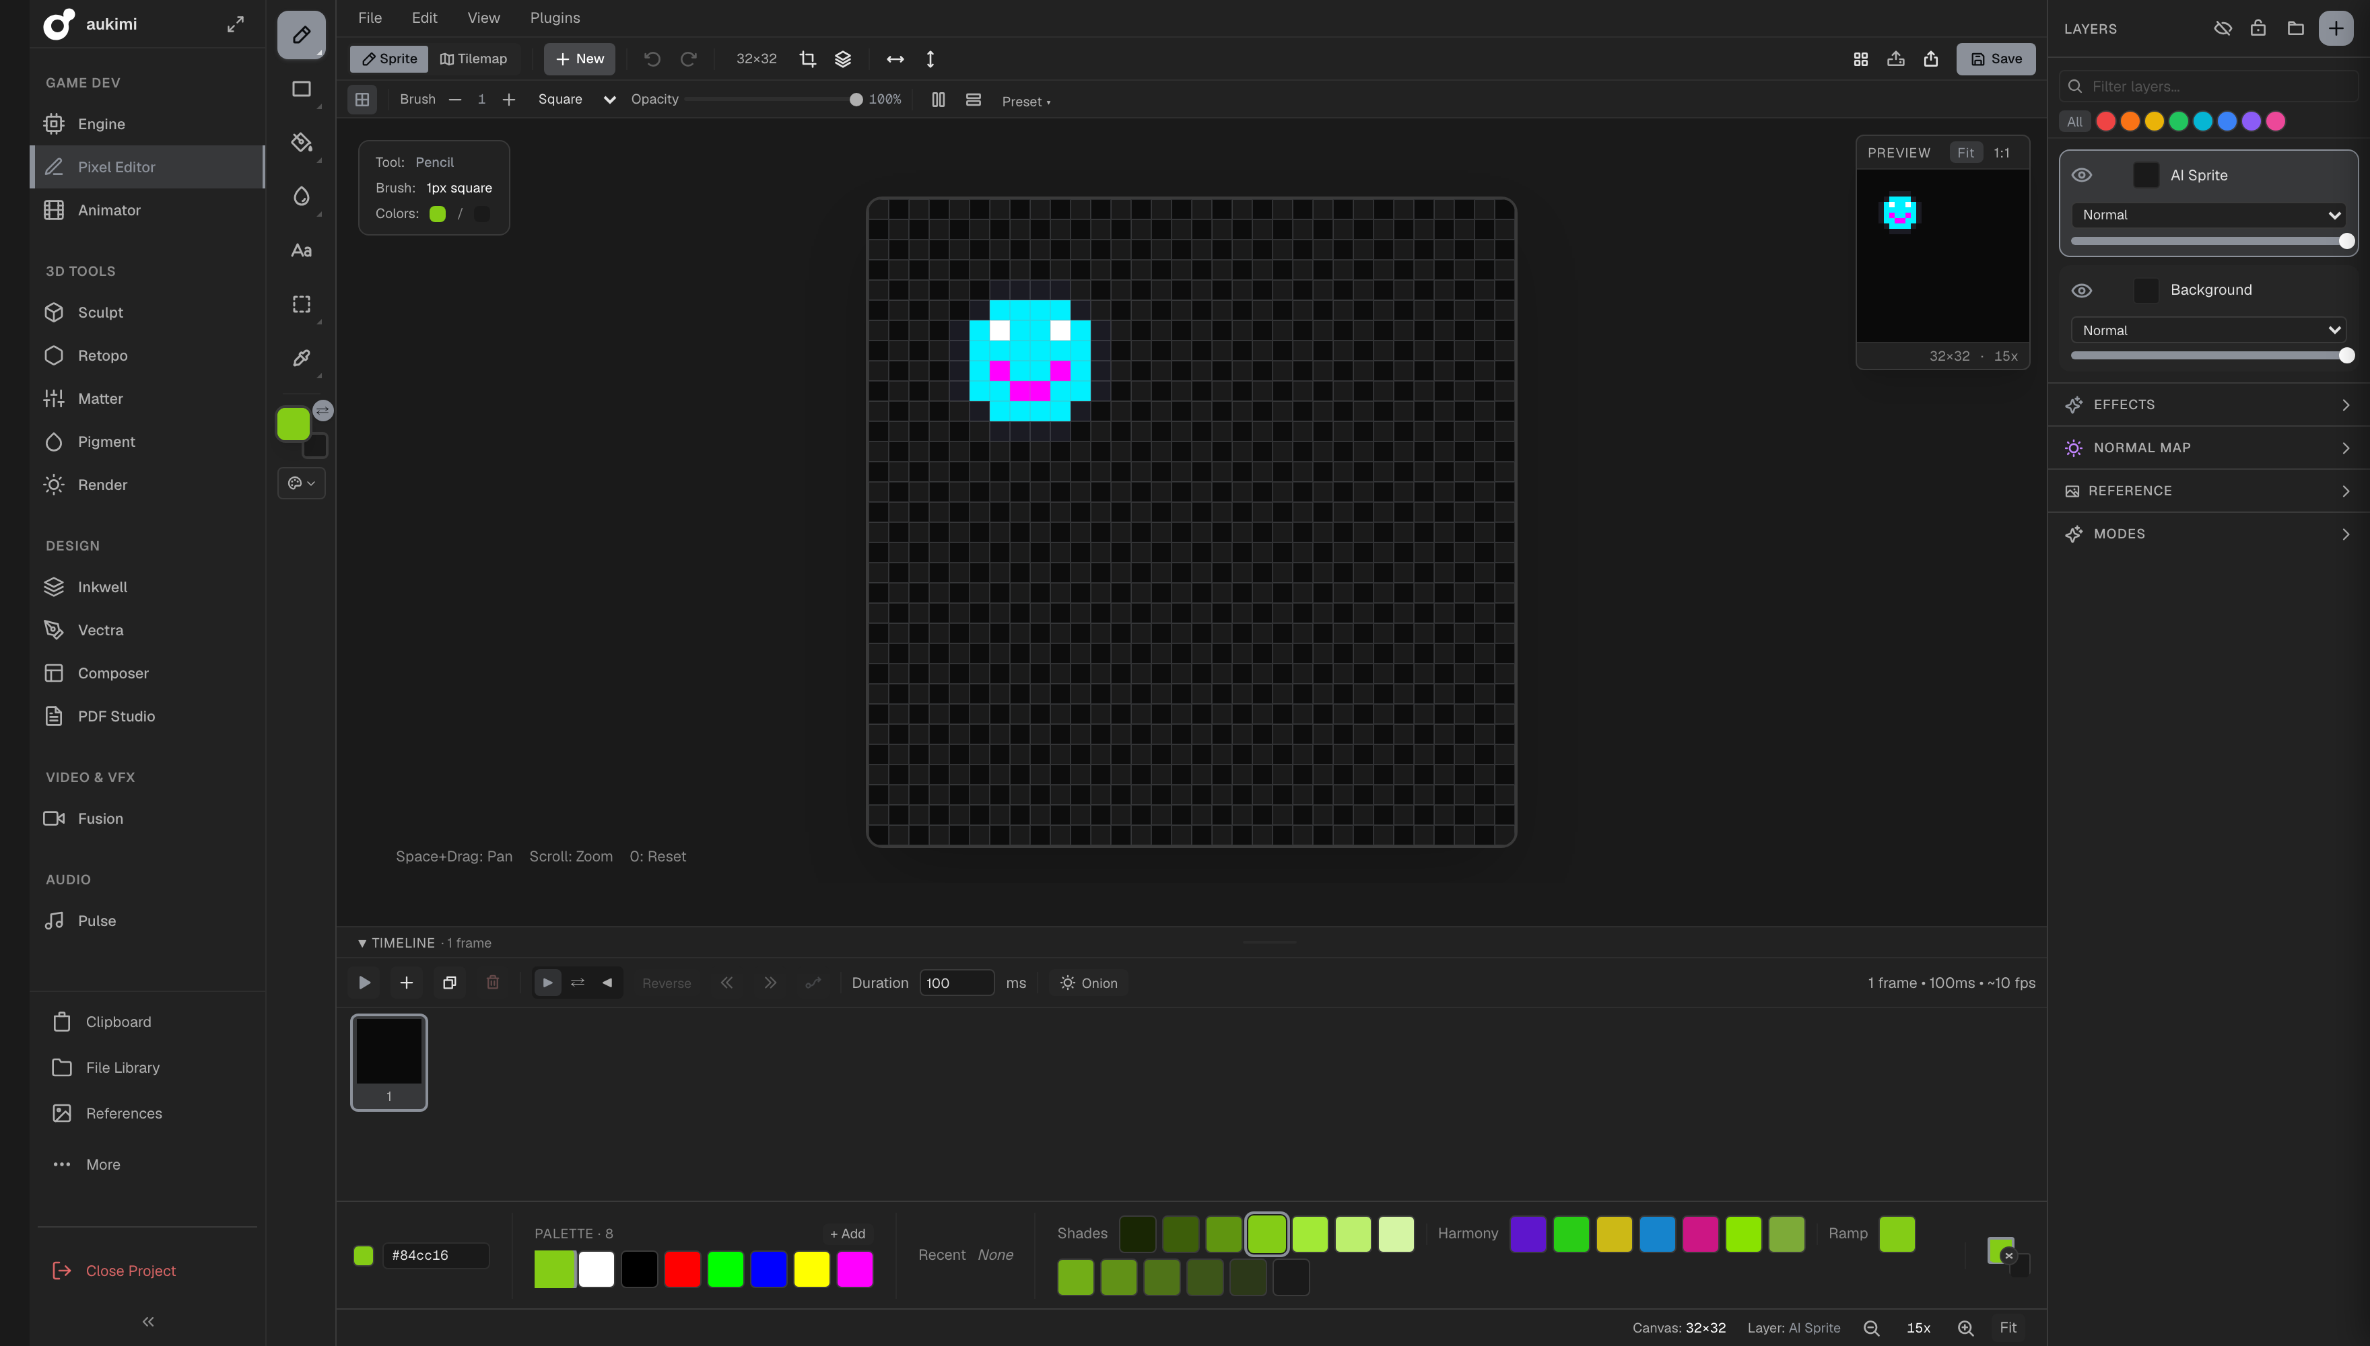
Task: Zoom in the canvas in status bar
Action: pos(1966,1328)
